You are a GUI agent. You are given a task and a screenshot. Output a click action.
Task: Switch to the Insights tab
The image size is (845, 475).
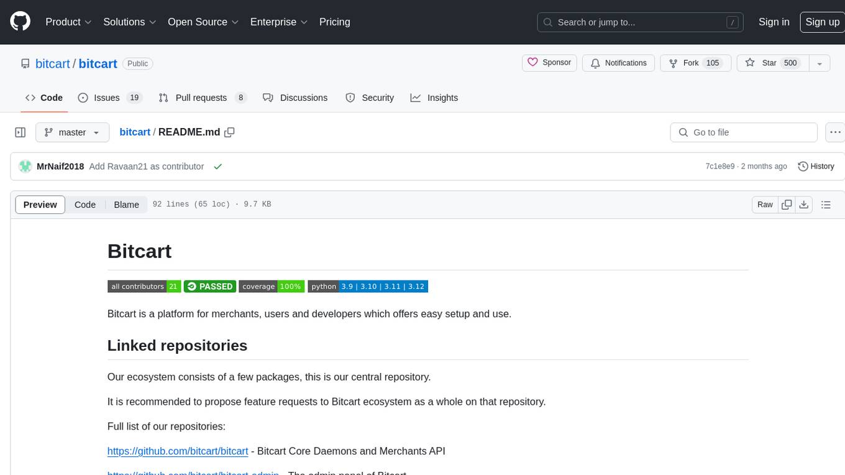pos(434,98)
